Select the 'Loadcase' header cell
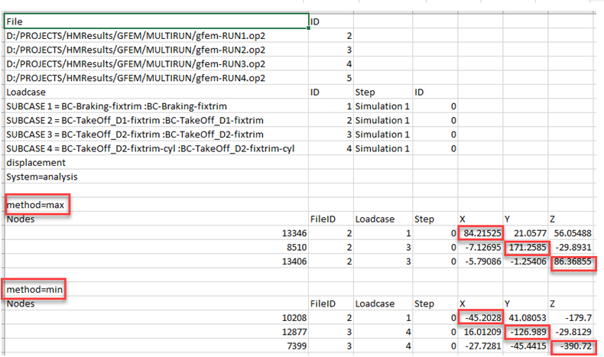Viewport: 604px width, 357px height. pos(156,92)
